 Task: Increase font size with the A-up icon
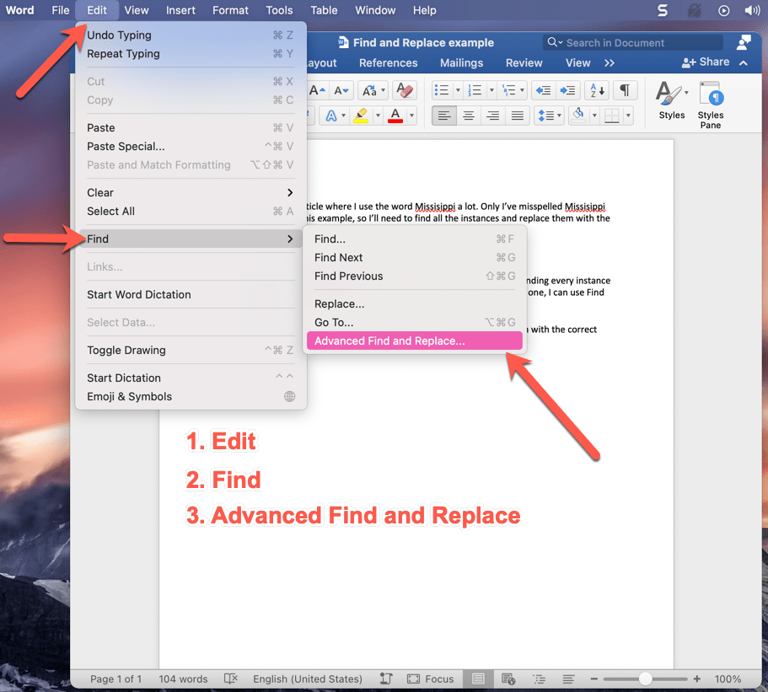click(317, 90)
